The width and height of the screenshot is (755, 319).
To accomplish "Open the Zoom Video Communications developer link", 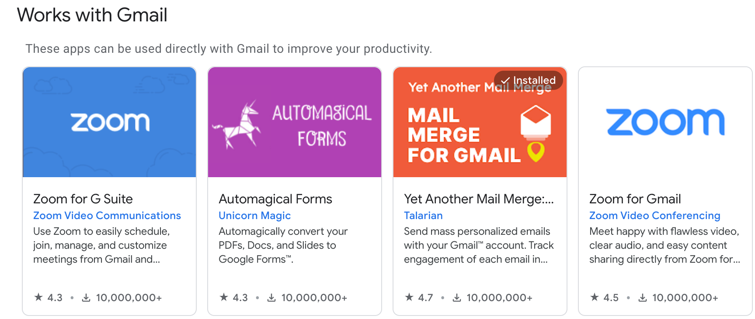I will (x=107, y=216).
